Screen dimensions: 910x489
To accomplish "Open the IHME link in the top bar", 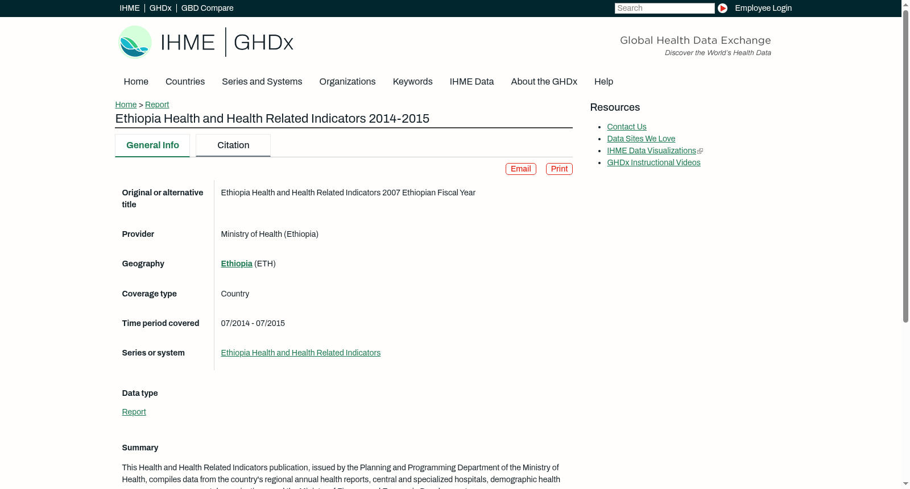I will 130,8.
